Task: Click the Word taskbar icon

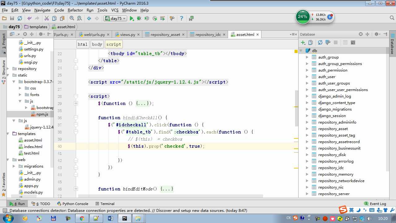Action: point(110,218)
